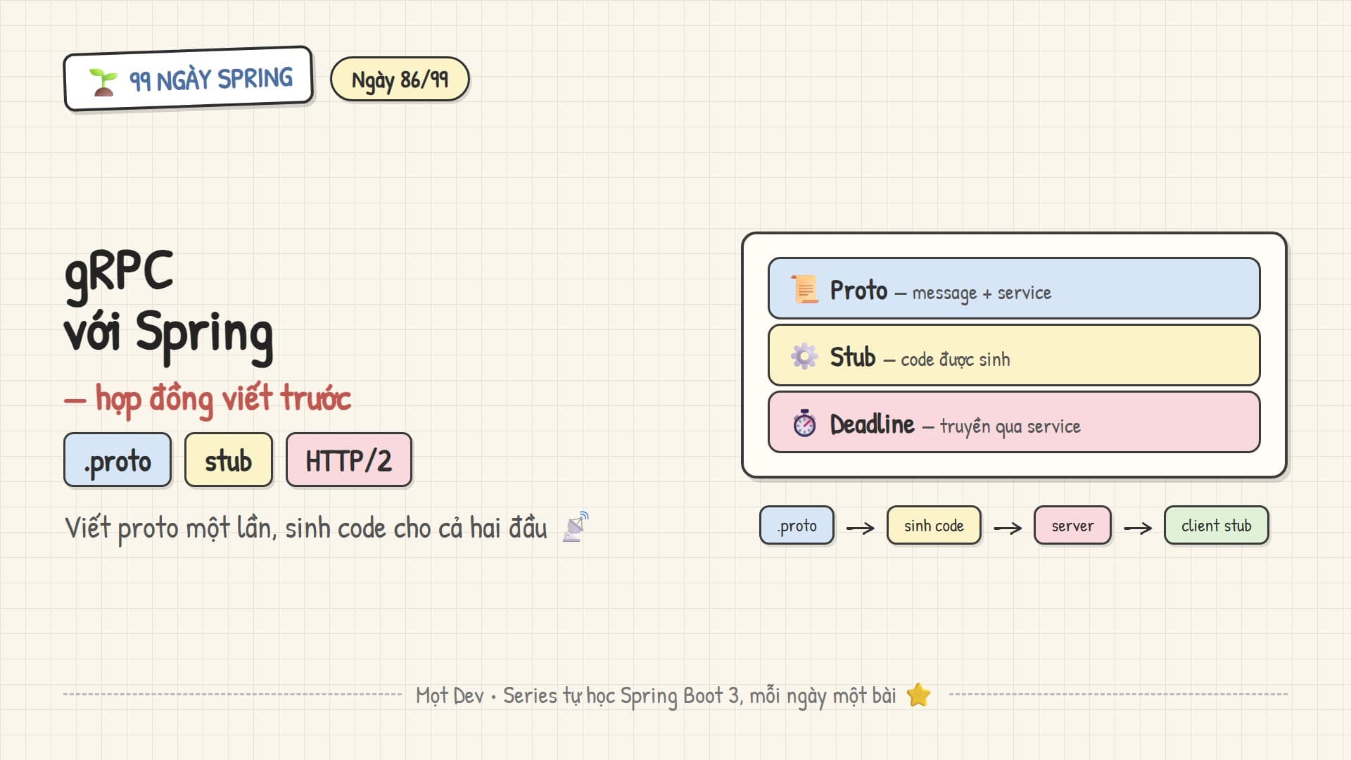Click the gear icon beside Stub
The height and width of the screenshot is (760, 1351).
[804, 356]
